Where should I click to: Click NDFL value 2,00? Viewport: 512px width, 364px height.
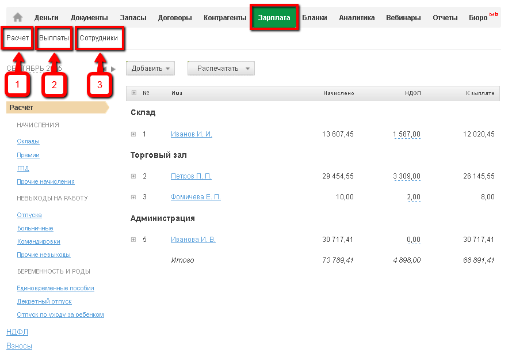(414, 197)
